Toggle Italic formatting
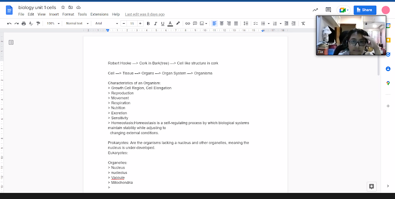 point(155,23)
